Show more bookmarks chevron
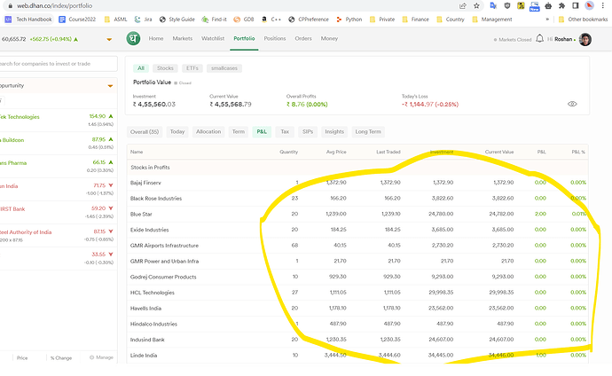The image size is (612, 376). click(x=547, y=20)
